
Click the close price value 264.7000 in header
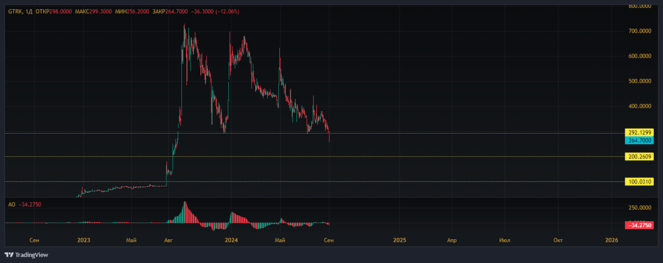177,12
